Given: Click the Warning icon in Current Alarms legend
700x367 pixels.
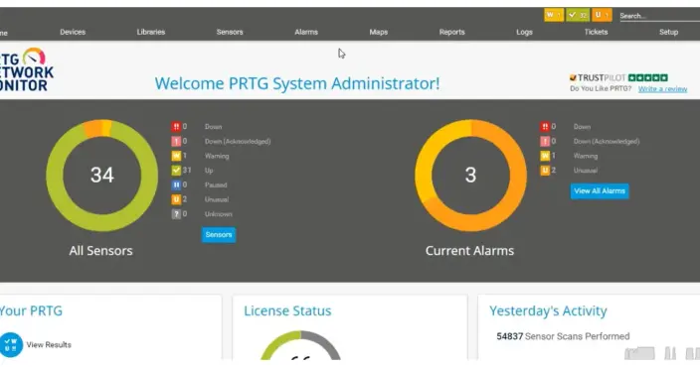Looking at the screenshot, I should 545,156.
